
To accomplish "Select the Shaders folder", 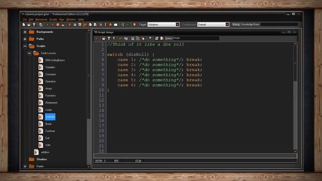I will point(41,159).
